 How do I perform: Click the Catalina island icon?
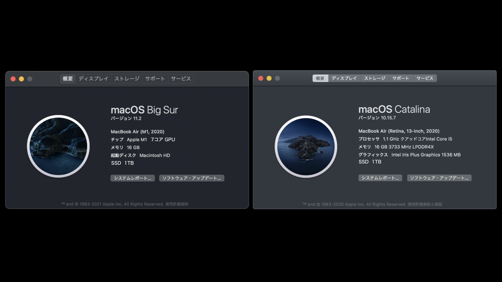[x=306, y=147]
